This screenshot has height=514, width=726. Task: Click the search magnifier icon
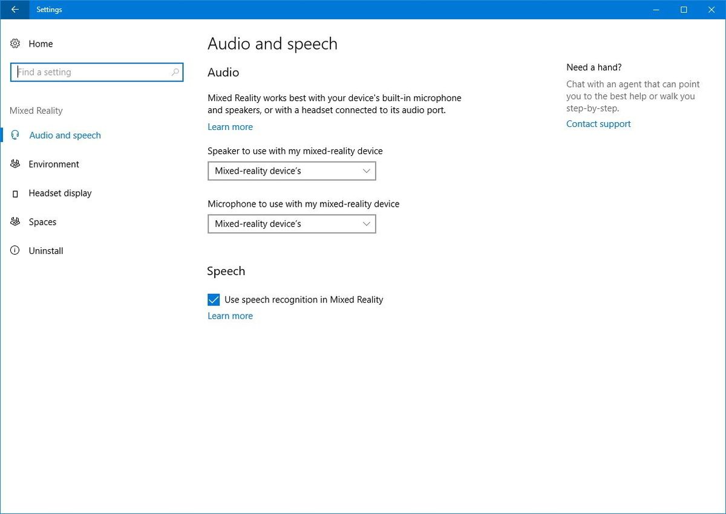click(x=175, y=72)
